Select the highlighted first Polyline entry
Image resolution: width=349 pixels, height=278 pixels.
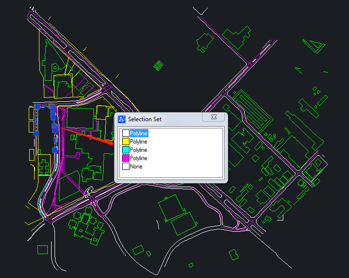[139, 133]
